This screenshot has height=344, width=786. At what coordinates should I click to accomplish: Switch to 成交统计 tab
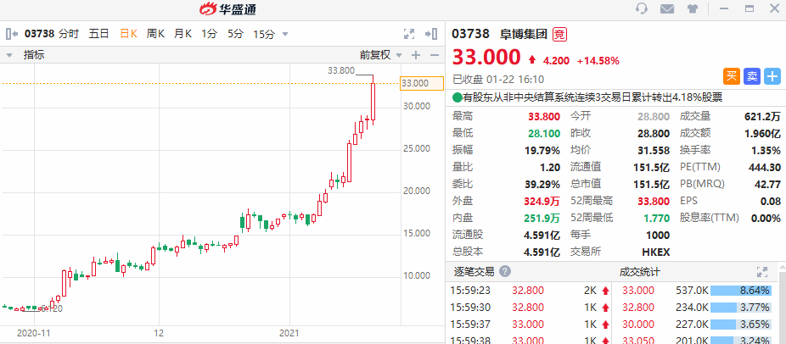point(640,272)
